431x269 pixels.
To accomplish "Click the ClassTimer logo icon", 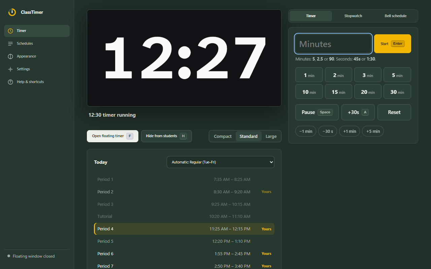I will click(12, 12).
